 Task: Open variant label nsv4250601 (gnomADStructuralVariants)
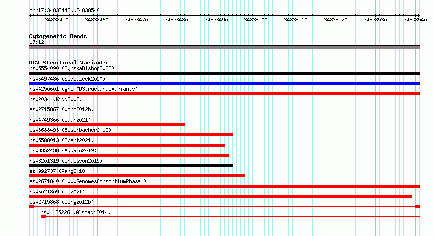tap(83, 89)
